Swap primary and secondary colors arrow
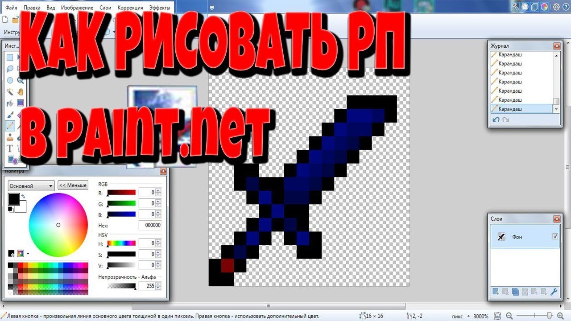571x321 pixels. coord(23,196)
